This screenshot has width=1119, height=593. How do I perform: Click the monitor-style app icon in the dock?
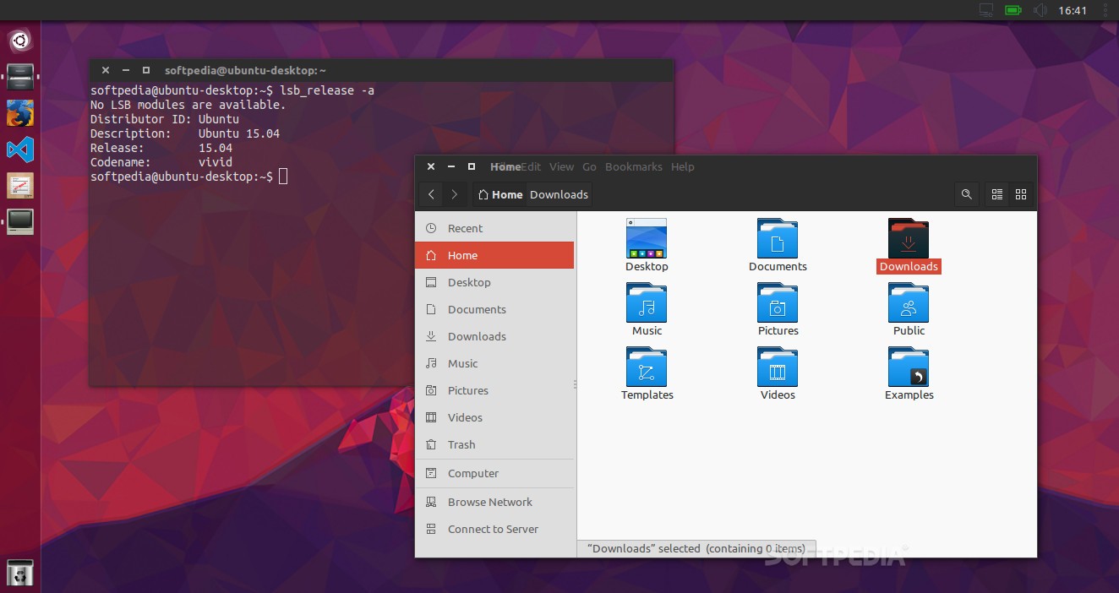tap(19, 222)
